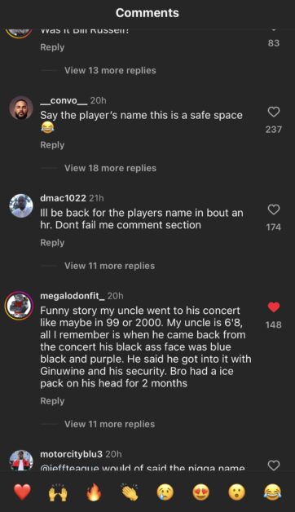The width and height of the screenshot is (295, 512).
Task: Tap the raised hands emoji reaction
Action: click(x=58, y=492)
